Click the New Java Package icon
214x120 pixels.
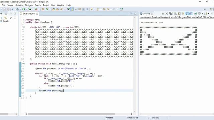pos(43,9)
